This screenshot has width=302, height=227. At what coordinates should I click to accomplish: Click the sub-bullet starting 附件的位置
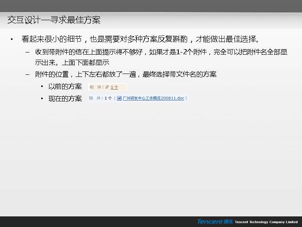(x=126, y=74)
